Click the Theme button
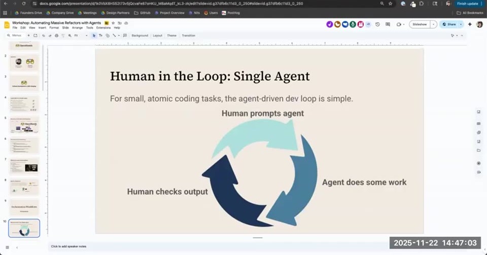This screenshot has width=487, height=255. [x=172, y=35]
